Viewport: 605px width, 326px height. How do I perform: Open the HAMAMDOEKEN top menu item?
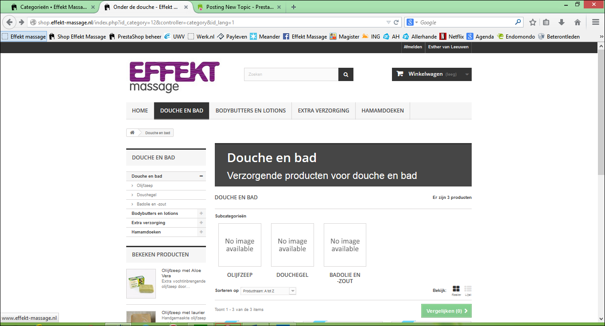[x=383, y=111]
